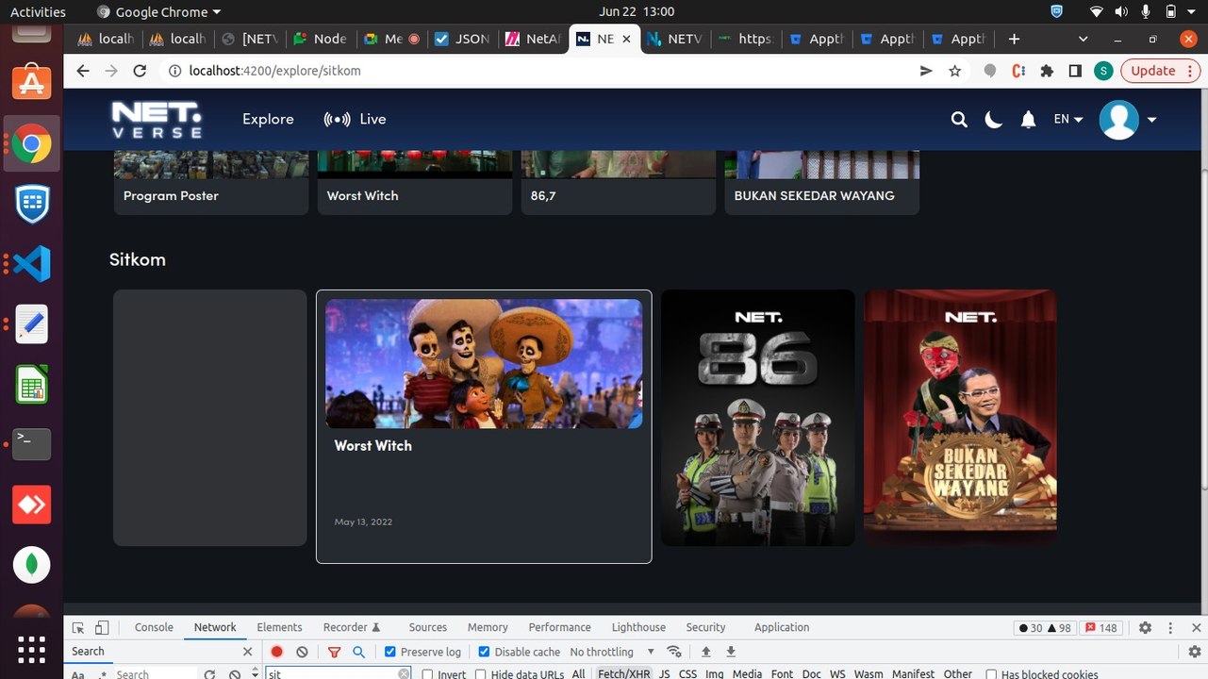Open the DevTools Memory tab
The height and width of the screenshot is (679, 1208).
488,627
